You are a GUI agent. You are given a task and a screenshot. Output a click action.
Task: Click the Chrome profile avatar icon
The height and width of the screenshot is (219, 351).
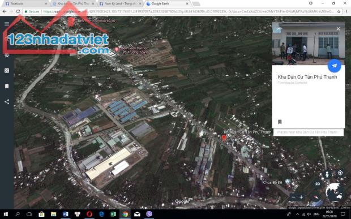click(x=311, y=3)
